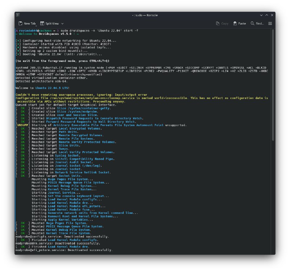Viewport: 290px width, 272px height.
Task: Open the title bar chevron dropdown
Action: pos(262,15)
